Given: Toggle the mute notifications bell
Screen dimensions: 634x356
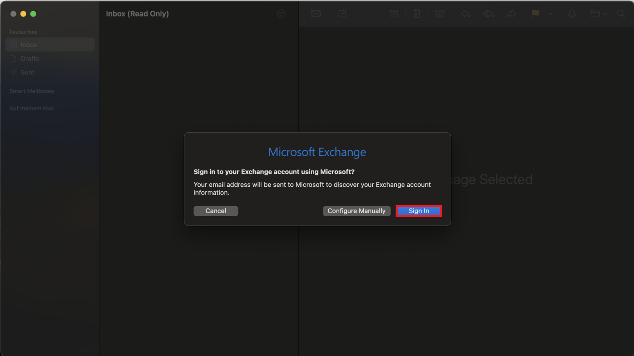Looking at the screenshot, I should [x=572, y=14].
